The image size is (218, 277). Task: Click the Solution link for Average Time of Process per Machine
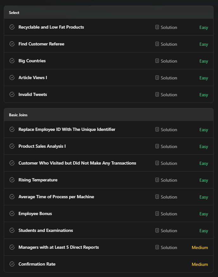point(166,197)
